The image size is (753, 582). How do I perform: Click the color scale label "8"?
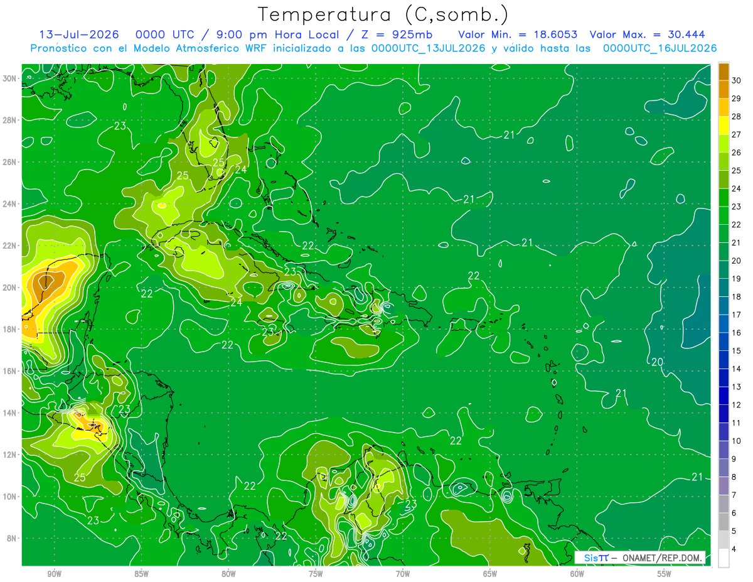(x=734, y=477)
